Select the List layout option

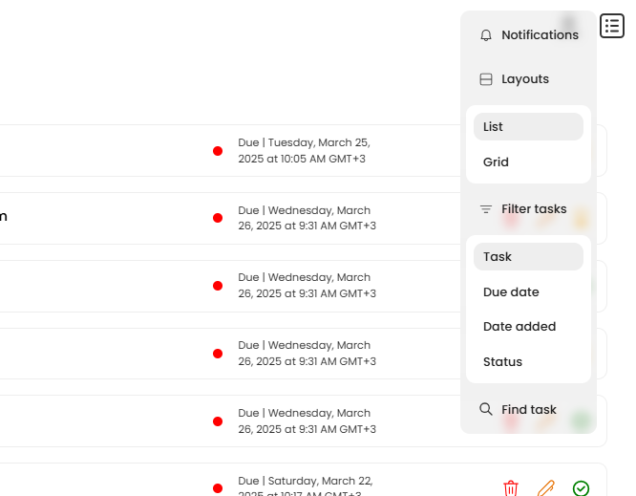point(528,127)
